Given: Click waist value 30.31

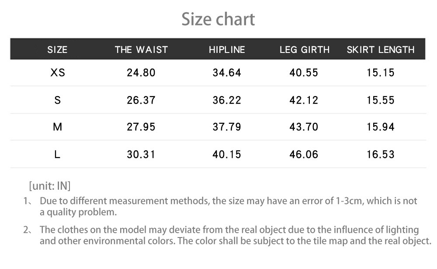Looking at the screenshot, I should [x=141, y=154].
